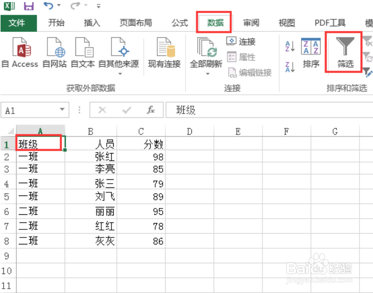Image resolution: width=373 pixels, height=293 pixels.
Task: Select column D header
Action: coord(190,131)
